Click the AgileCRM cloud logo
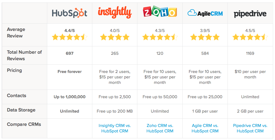Viewport: 275px width, 140px height. click(205, 13)
